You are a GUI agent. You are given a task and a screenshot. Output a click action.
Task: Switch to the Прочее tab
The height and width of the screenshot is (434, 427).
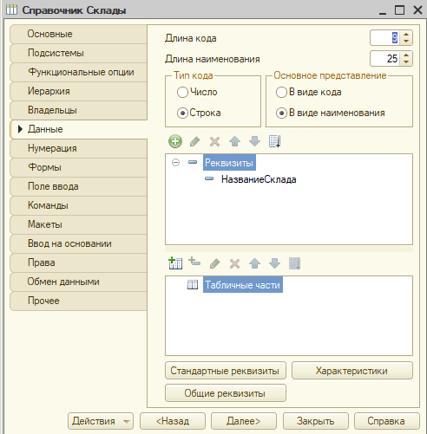coord(78,301)
